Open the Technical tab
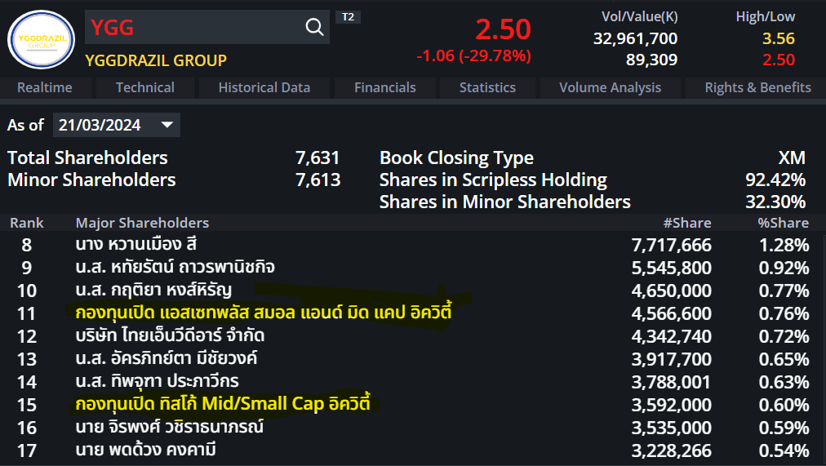 (x=145, y=87)
